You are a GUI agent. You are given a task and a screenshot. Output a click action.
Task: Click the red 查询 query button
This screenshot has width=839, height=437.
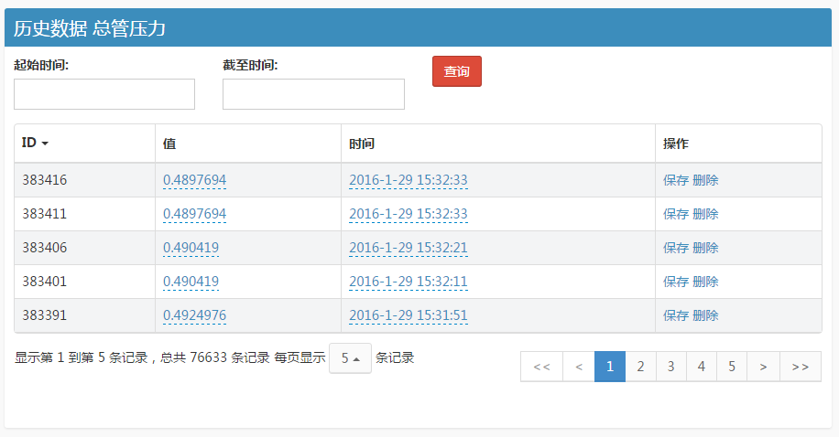click(457, 71)
